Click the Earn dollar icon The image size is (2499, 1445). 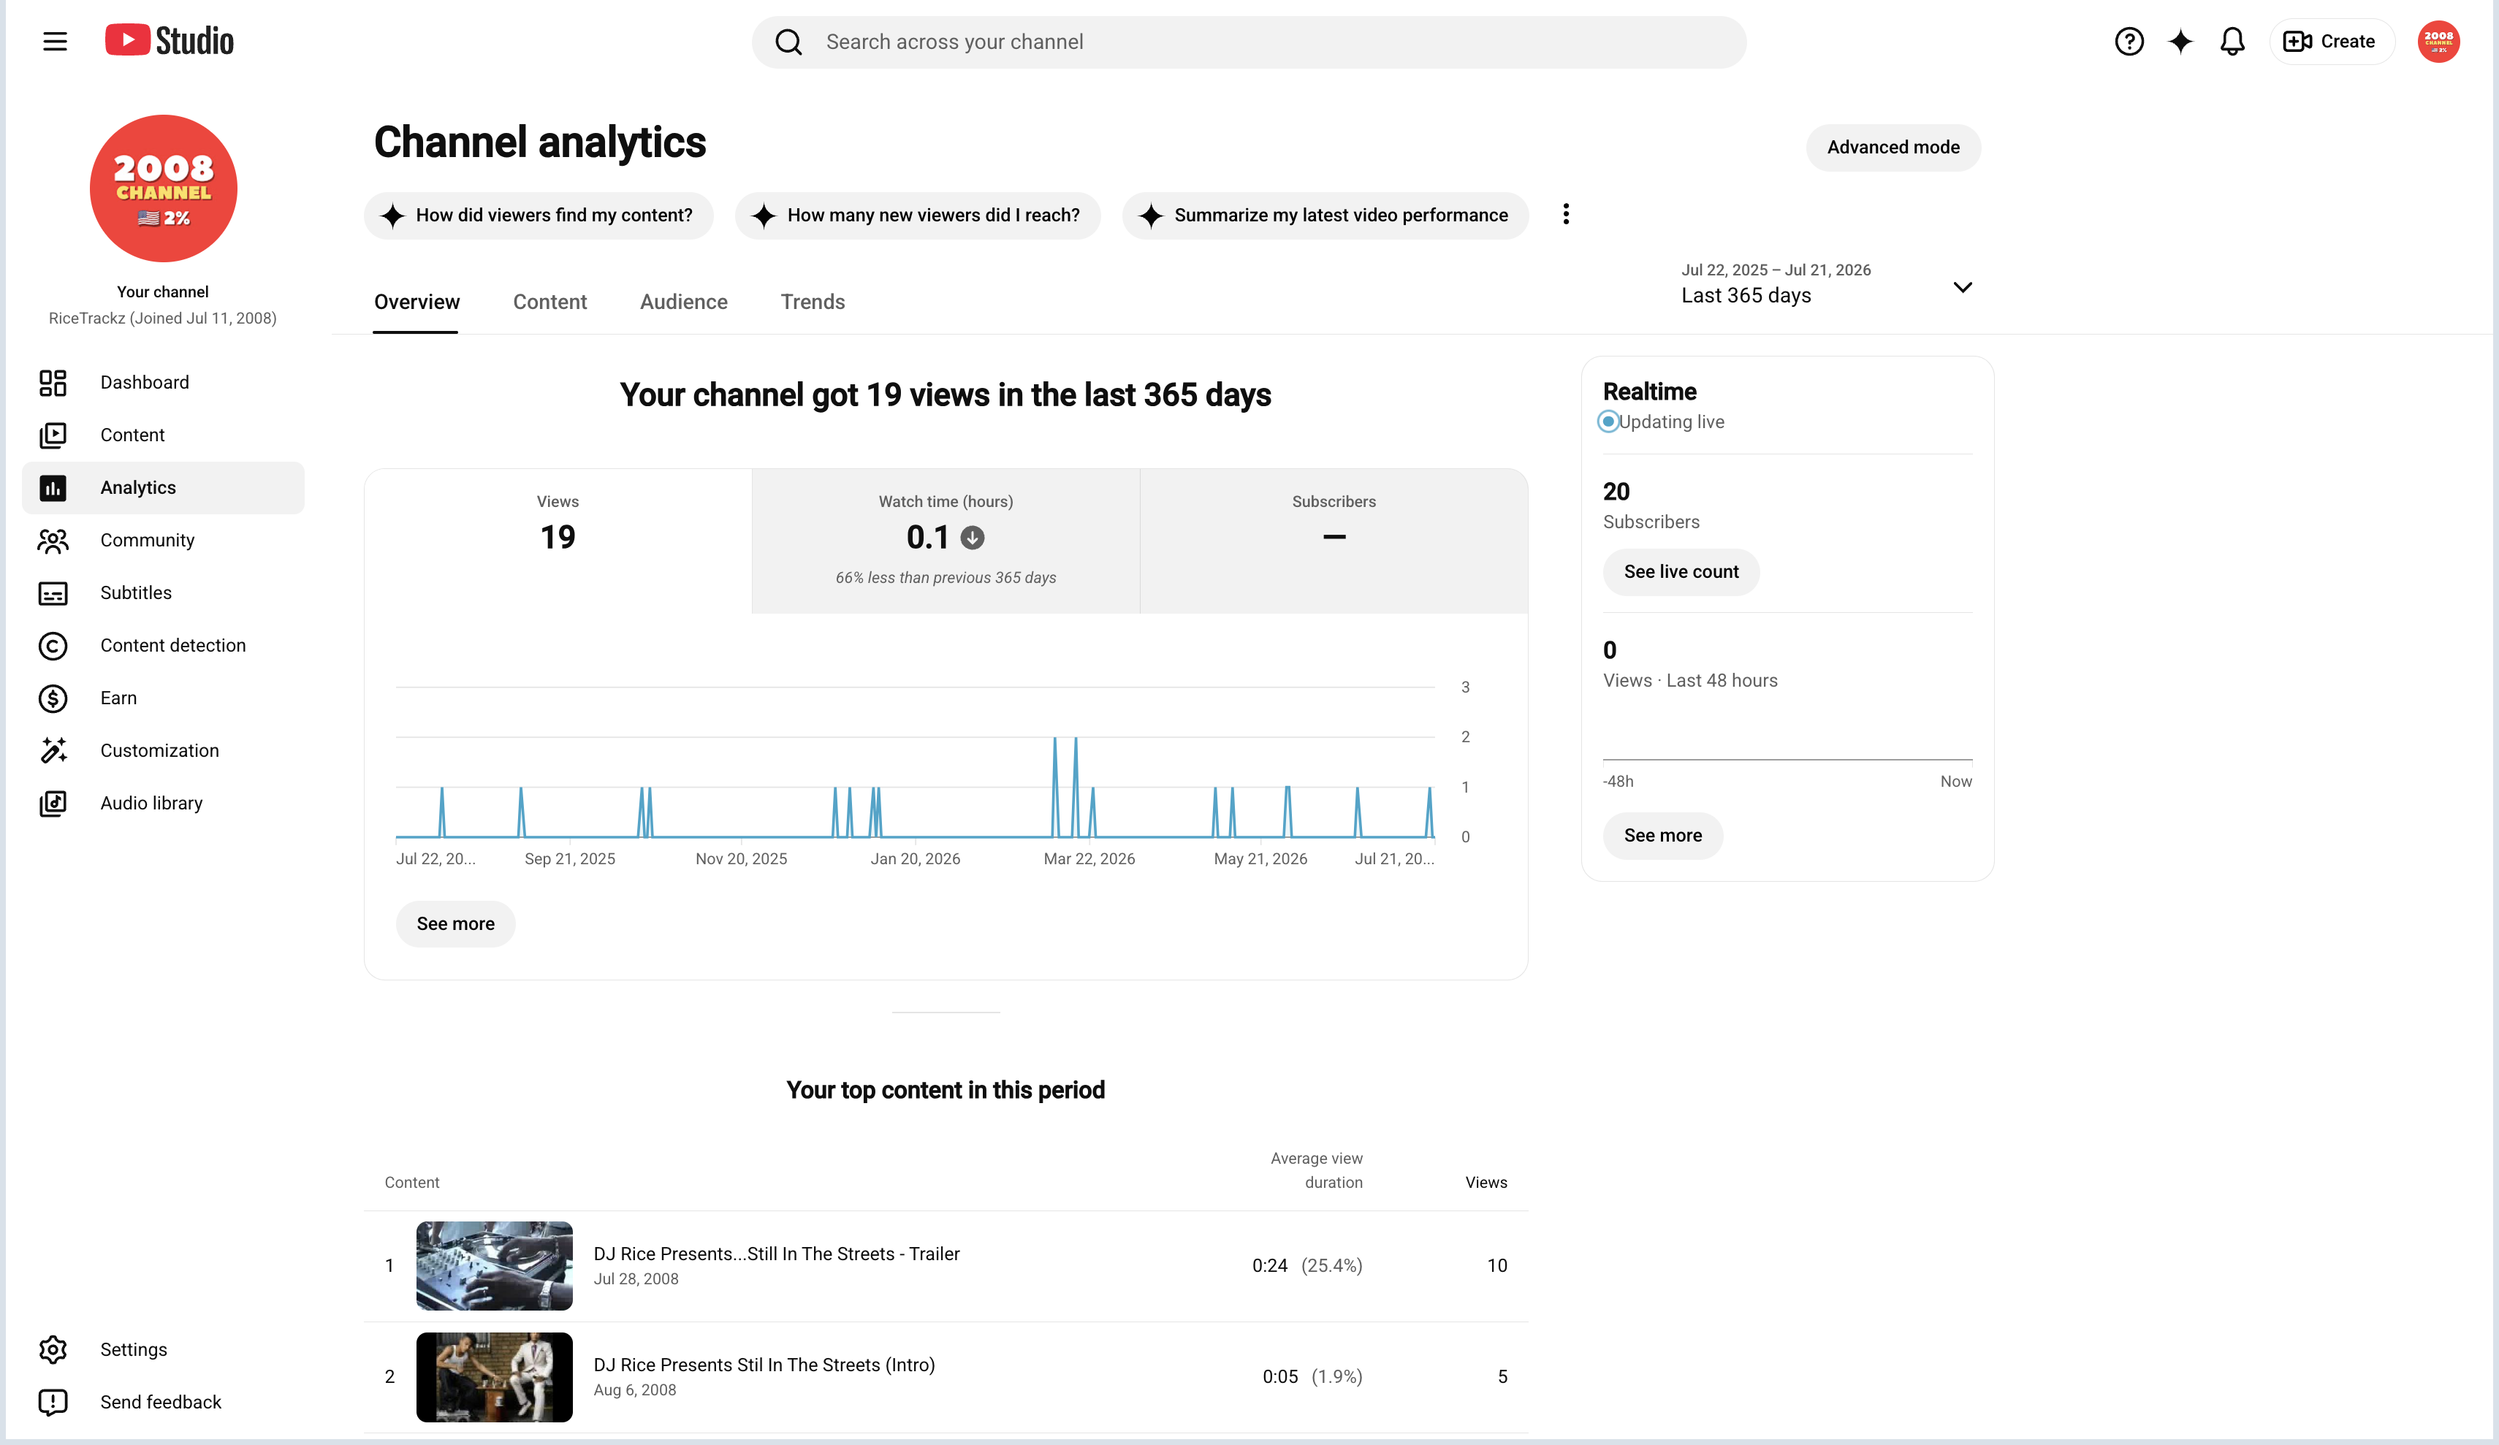[x=53, y=698]
